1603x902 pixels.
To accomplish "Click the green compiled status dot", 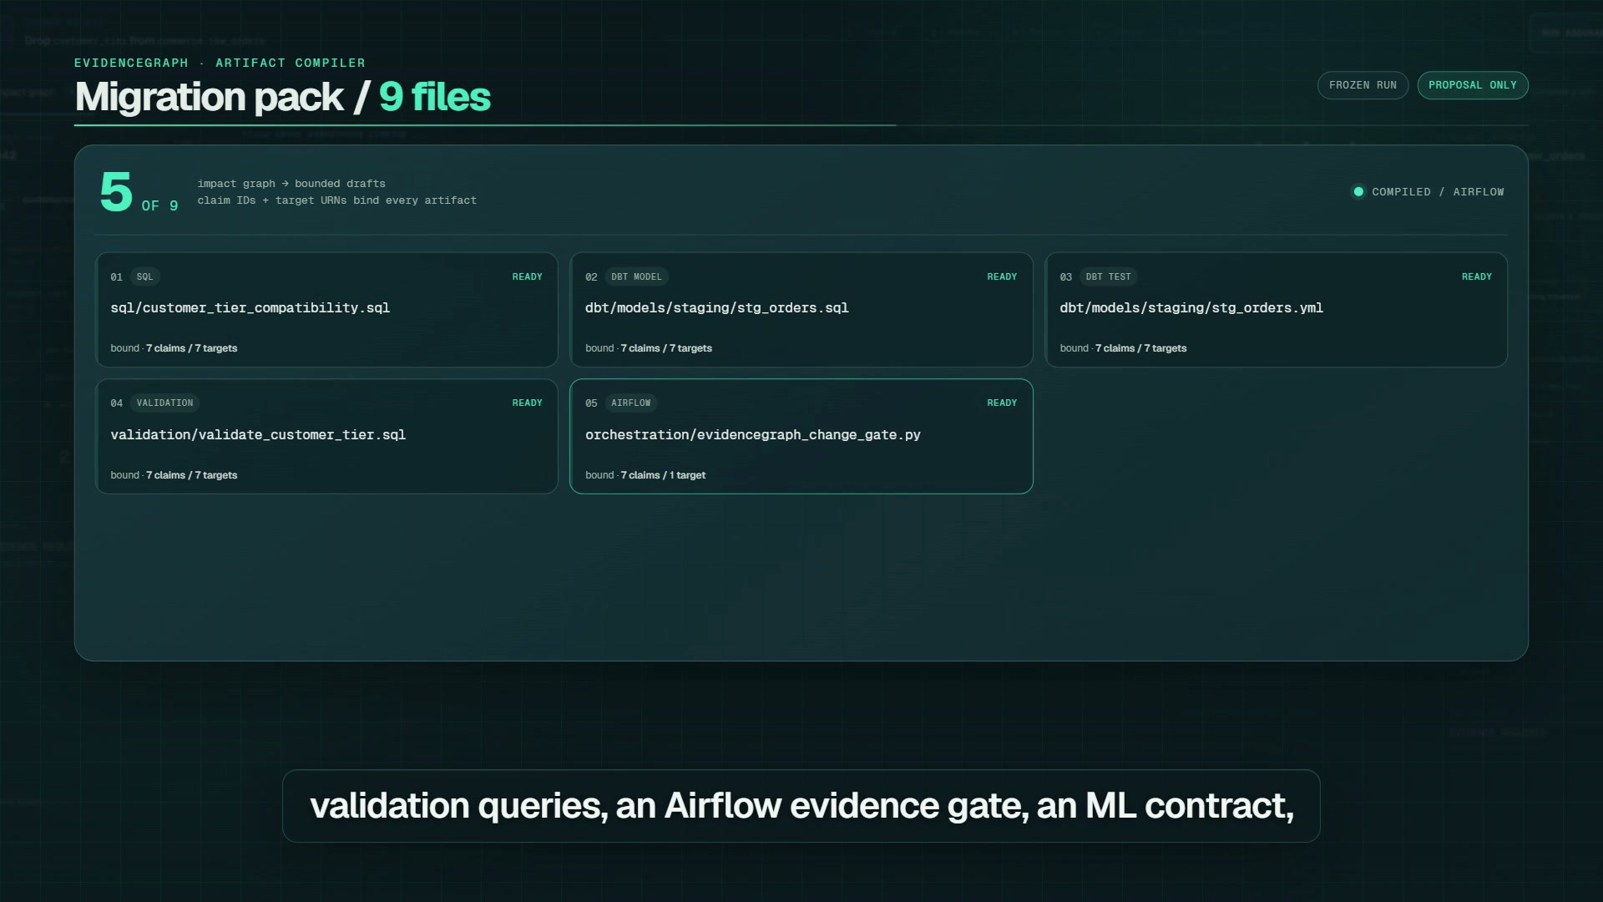I will coord(1358,192).
